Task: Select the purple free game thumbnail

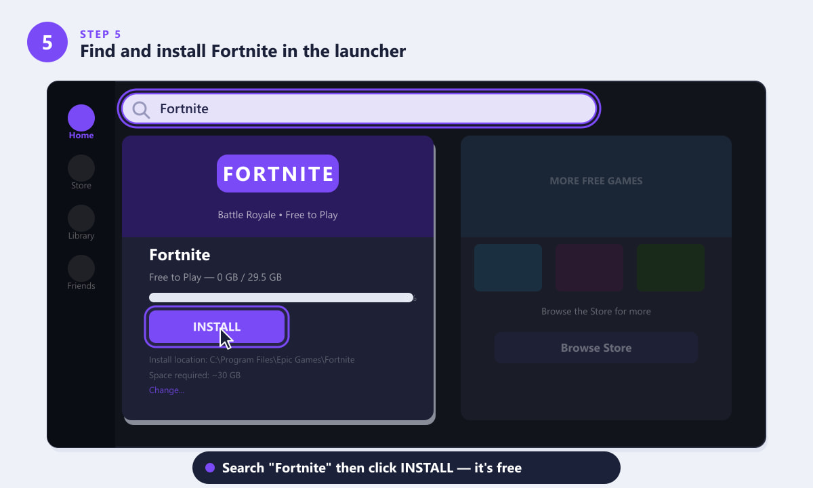Action: (x=589, y=268)
